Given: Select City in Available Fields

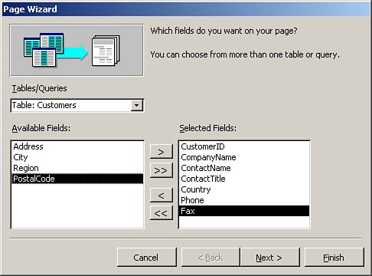Looking at the screenshot, I should [77, 157].
